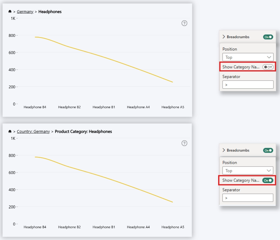Expand Breadcrumbs section chevron in lower panel
The width and height of the screenshot is (280, 240).
[x=224, y=150]
